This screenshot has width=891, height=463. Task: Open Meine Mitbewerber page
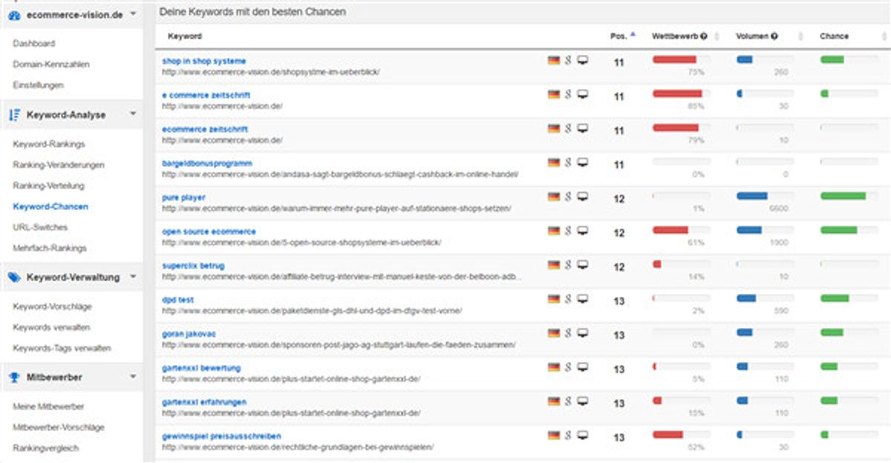click(48, 407)
